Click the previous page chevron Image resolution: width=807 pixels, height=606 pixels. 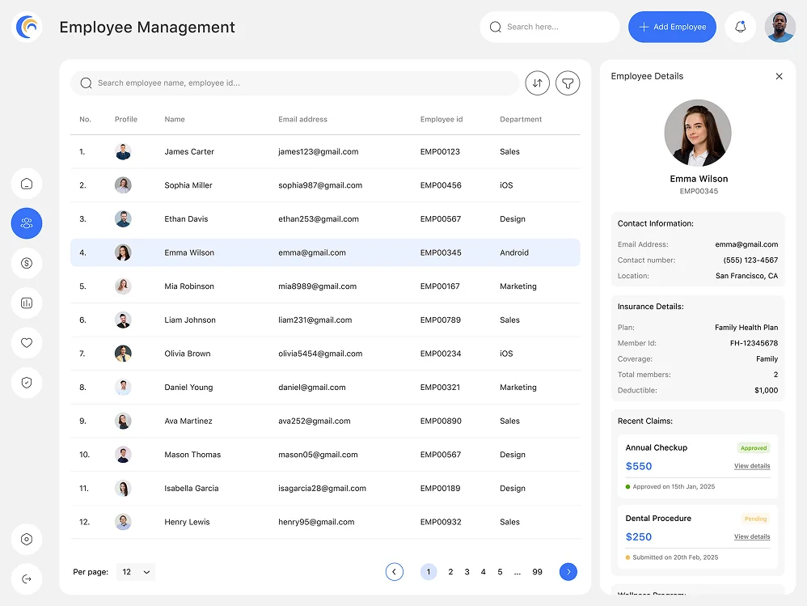click(395, 571)
